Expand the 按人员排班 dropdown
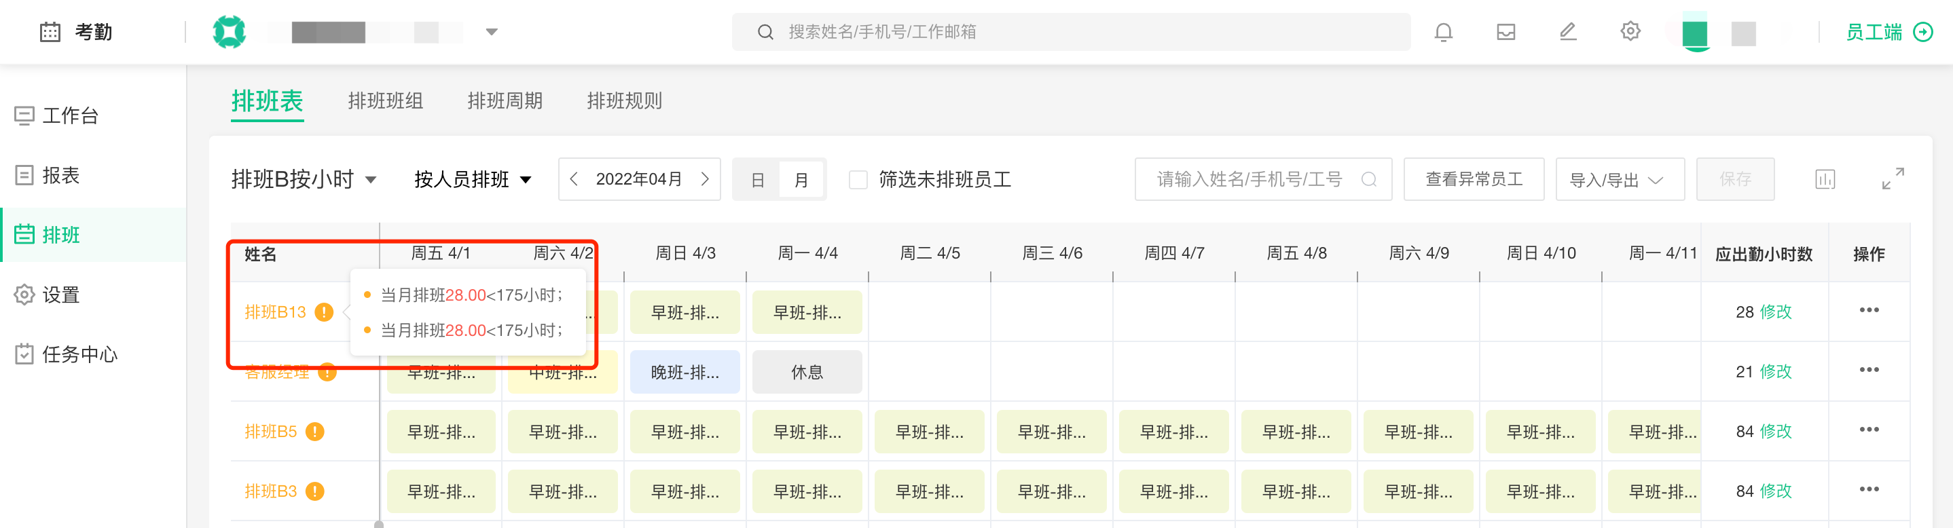Screen dimensions: 1953x528 (473, 180)
